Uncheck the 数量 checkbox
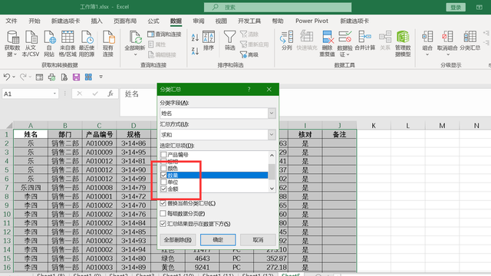Screen dimensions: 491x276 click(x=163, y=176)
